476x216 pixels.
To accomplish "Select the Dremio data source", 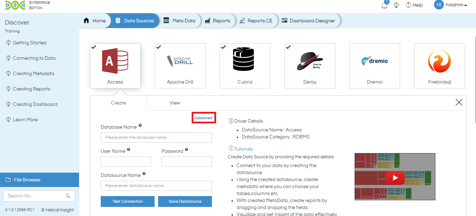I will pos(375,66).
